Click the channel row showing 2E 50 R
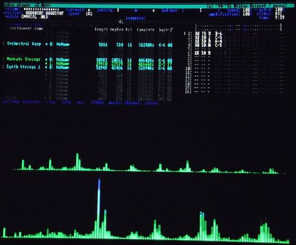Image resolution: width=296 pixels, height=245 pixels. click(x=203, y=53)
